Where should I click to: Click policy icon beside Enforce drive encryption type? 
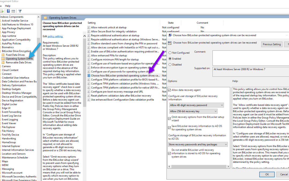89,68
